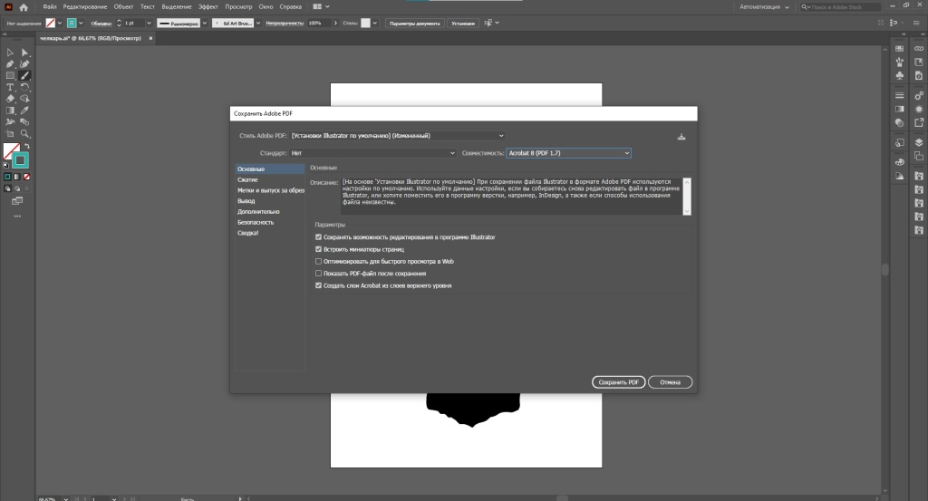Click save PDF preset icon in dialog

[x=681, y=137]
